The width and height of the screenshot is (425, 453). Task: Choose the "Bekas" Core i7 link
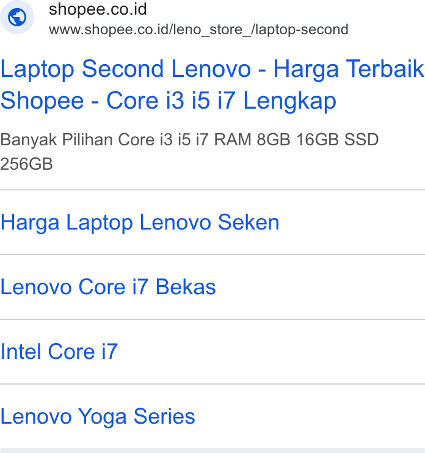pos(108,287)
